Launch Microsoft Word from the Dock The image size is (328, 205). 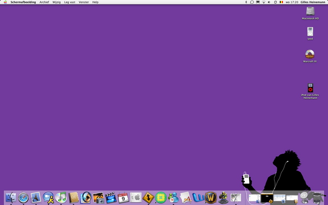pyautogui.click(x=198, y=198)
